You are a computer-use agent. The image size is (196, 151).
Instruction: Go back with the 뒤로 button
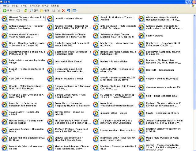coord(7,10)
